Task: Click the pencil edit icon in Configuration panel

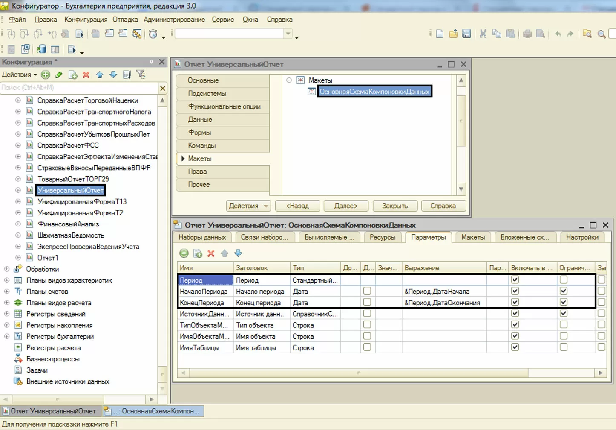Action: click(x=59, y=75)
